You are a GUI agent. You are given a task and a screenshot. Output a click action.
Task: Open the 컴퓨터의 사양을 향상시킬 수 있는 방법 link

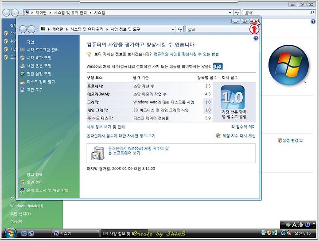[x=186, y=54]
